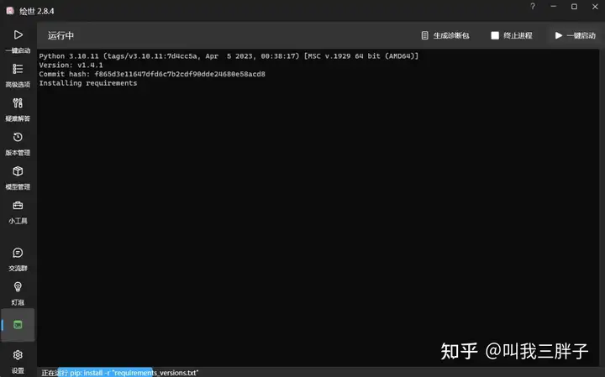Click the app logo in title bar
This screenshot has width=605, height=377.
[10, 11]
